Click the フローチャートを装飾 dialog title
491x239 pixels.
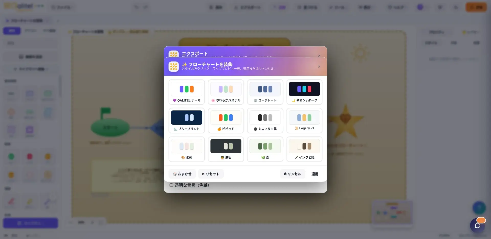click(207, 64)
